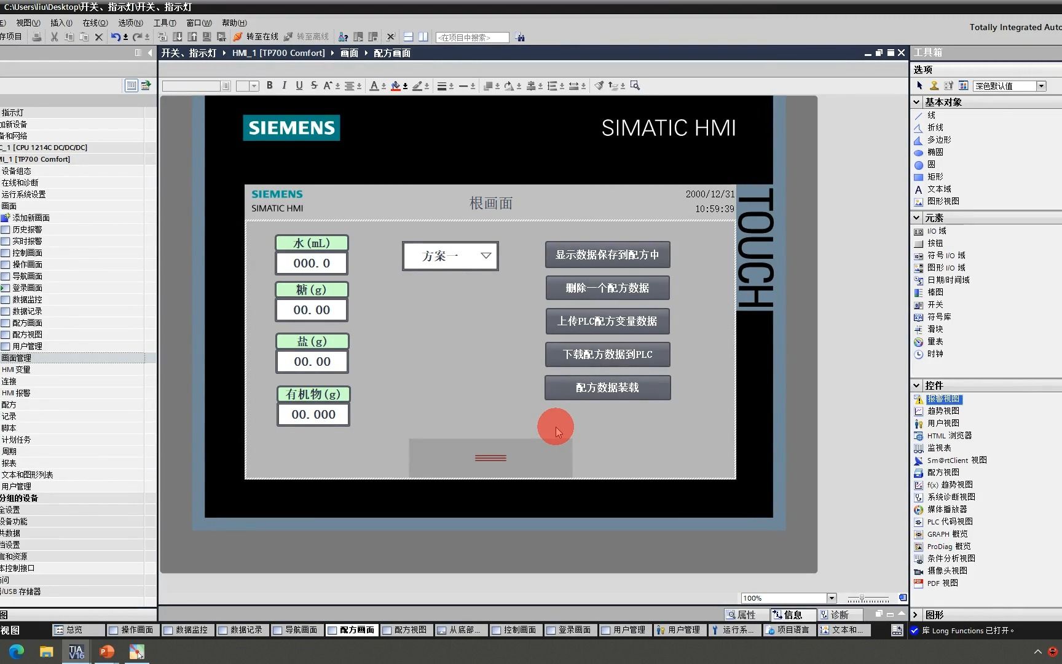The width and height of the screenshot is (1062, 664).
Task: Select the pointer tool in toolbox options
Action: 919,86
